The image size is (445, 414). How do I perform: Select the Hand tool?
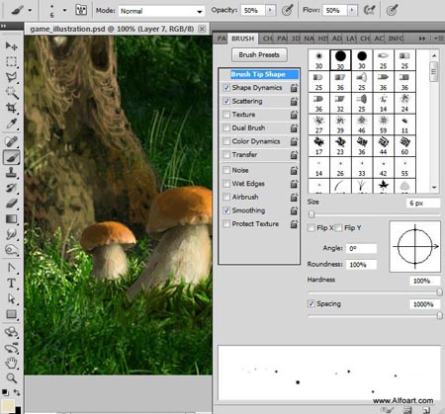tap(11, 363)
